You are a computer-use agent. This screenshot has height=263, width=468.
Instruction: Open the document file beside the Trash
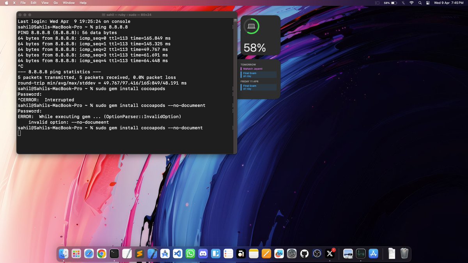click(x=392, y=254)
